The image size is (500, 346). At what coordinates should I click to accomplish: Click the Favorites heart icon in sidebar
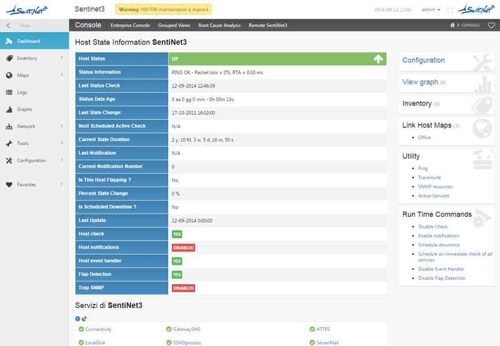9,184
